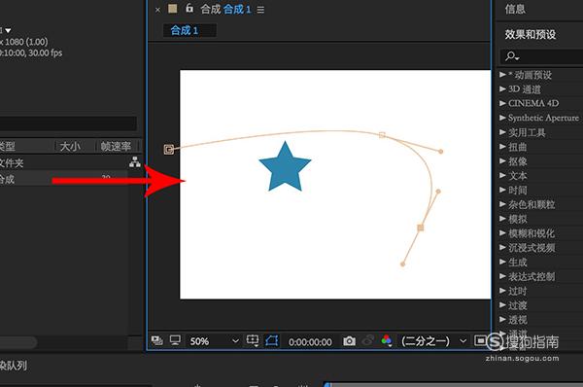
Task: Open the 合成 1 panel menu icon
Action: (260, 10)
